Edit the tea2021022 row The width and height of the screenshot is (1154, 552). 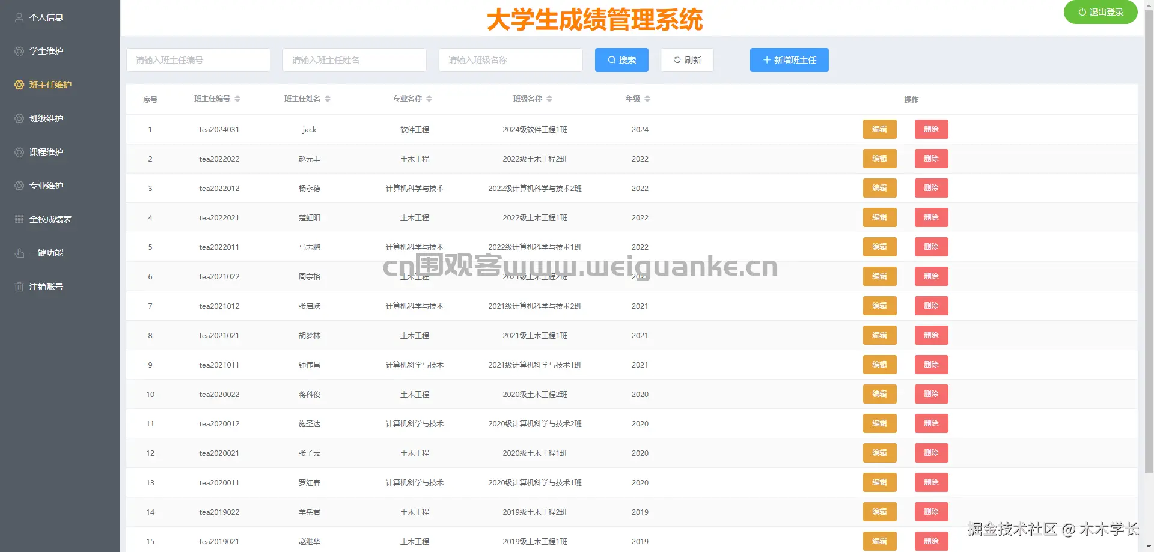click(879, 276)
